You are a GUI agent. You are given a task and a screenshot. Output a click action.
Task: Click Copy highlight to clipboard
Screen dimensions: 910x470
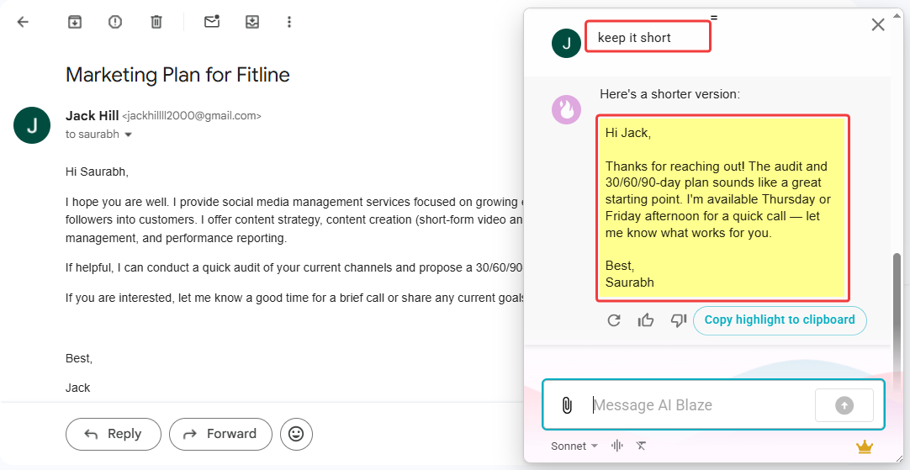point(780,319)
